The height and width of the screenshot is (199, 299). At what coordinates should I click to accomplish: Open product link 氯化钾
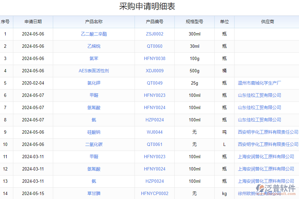[93, 83]
